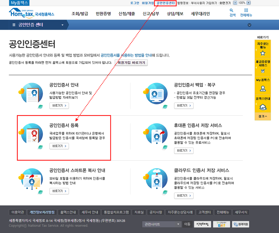Click the hamburger menu icon beside 공인인증 센터
Screen dimensions: 279x233
(14, 25)
